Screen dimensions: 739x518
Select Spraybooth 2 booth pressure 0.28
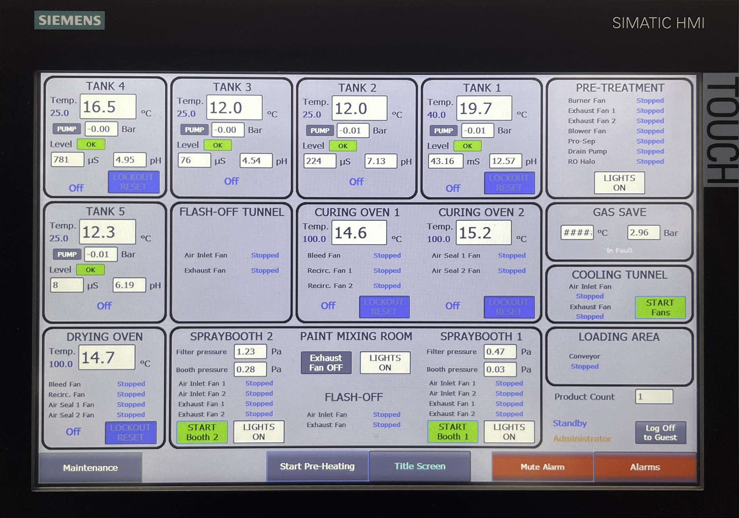point(250,369)
